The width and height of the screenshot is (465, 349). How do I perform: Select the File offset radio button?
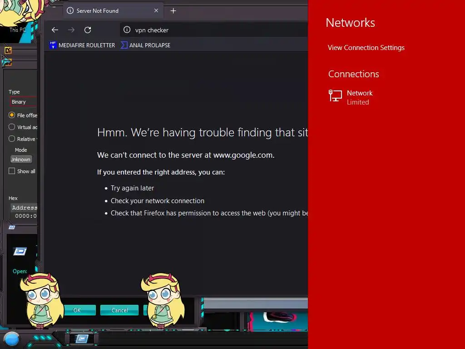(12, 115)
